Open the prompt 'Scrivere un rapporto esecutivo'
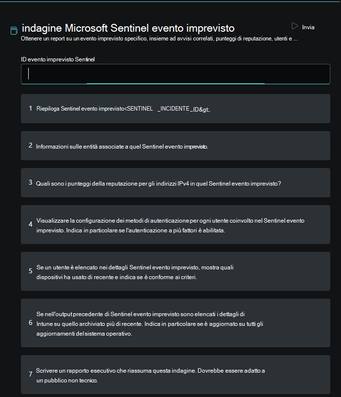Screen dimensions: 341x397 coord(176,375)
